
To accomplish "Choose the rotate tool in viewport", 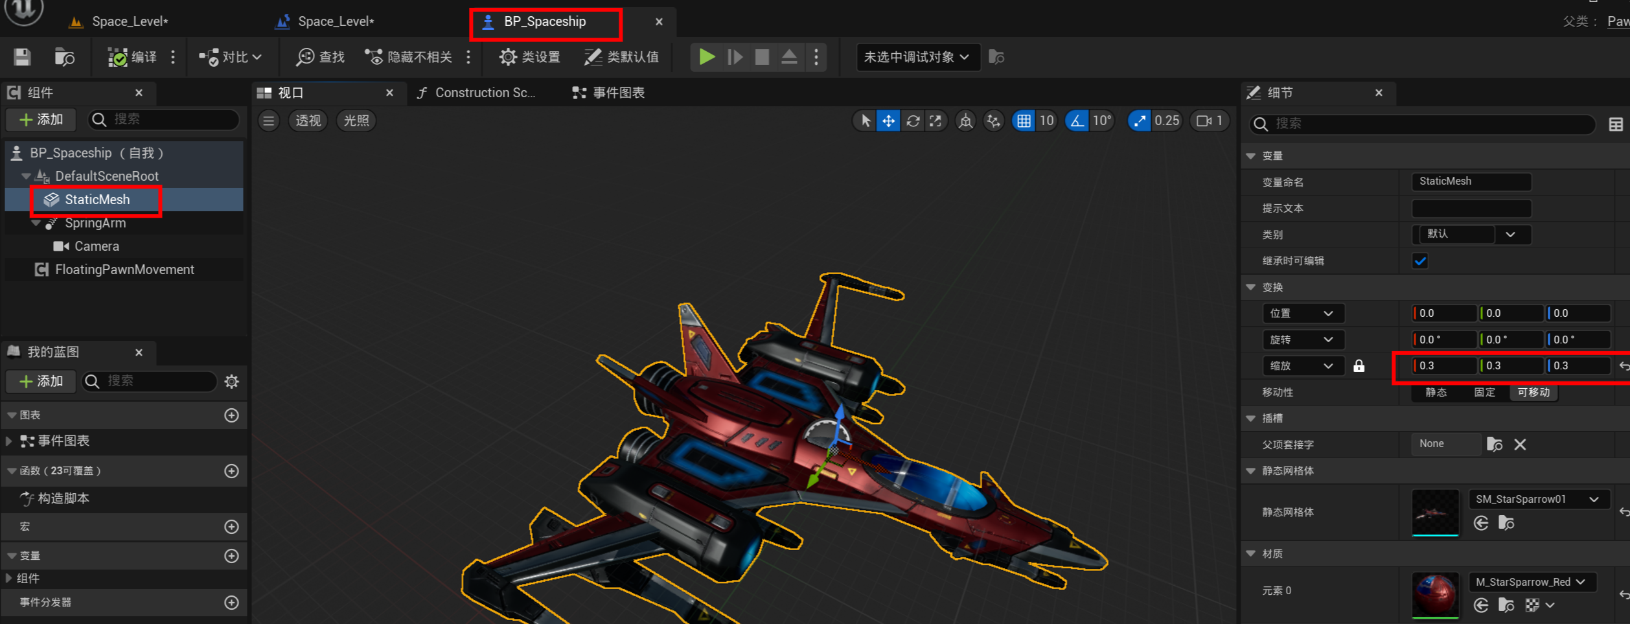I will click(912, 121).
